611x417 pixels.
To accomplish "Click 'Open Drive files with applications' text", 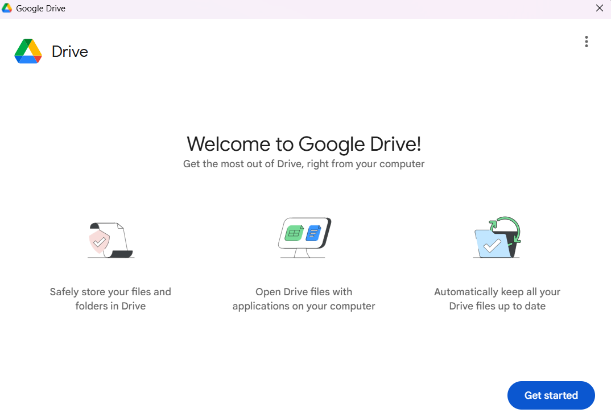I will click(x=304, y=299).
